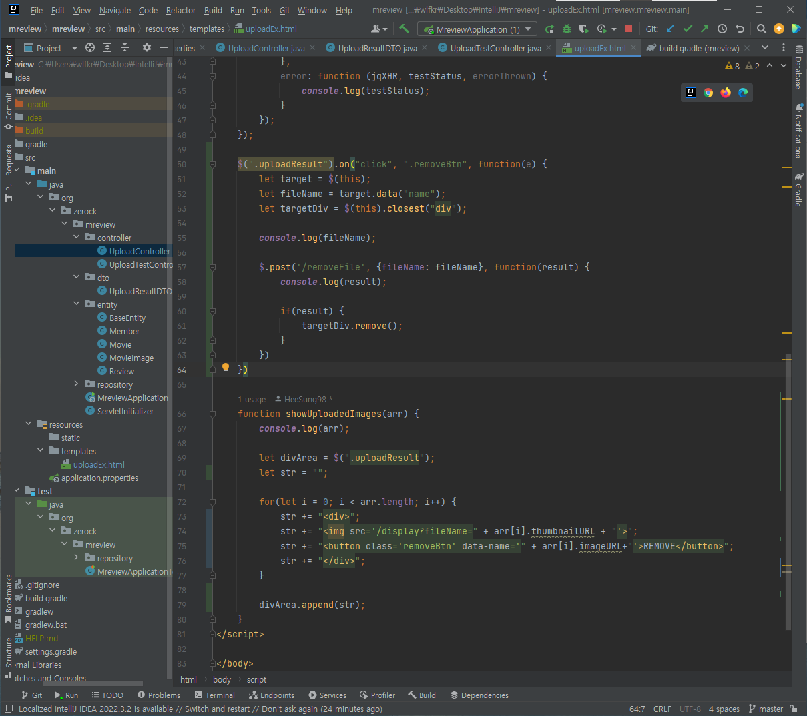Open preview in Chrome browser icon
This screenshot has width=807, height=716.
(x=708, y=93)
